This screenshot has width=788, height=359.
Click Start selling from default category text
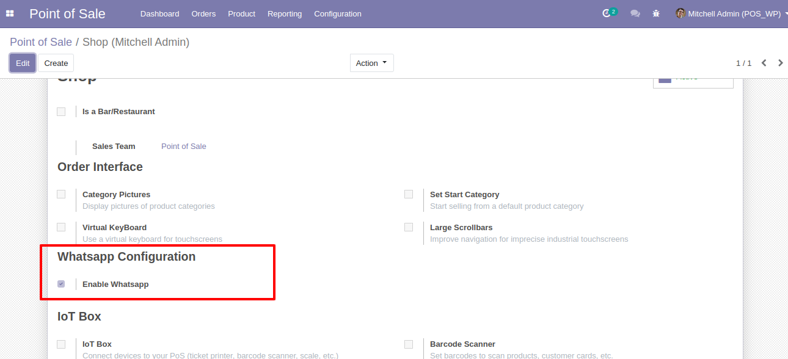(507, 206)
